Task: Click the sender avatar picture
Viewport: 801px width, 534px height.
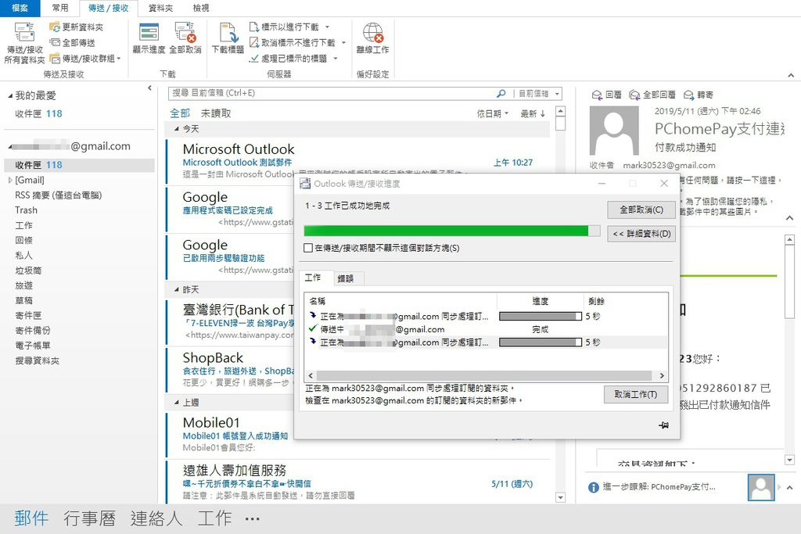Action: pos(614,131)
